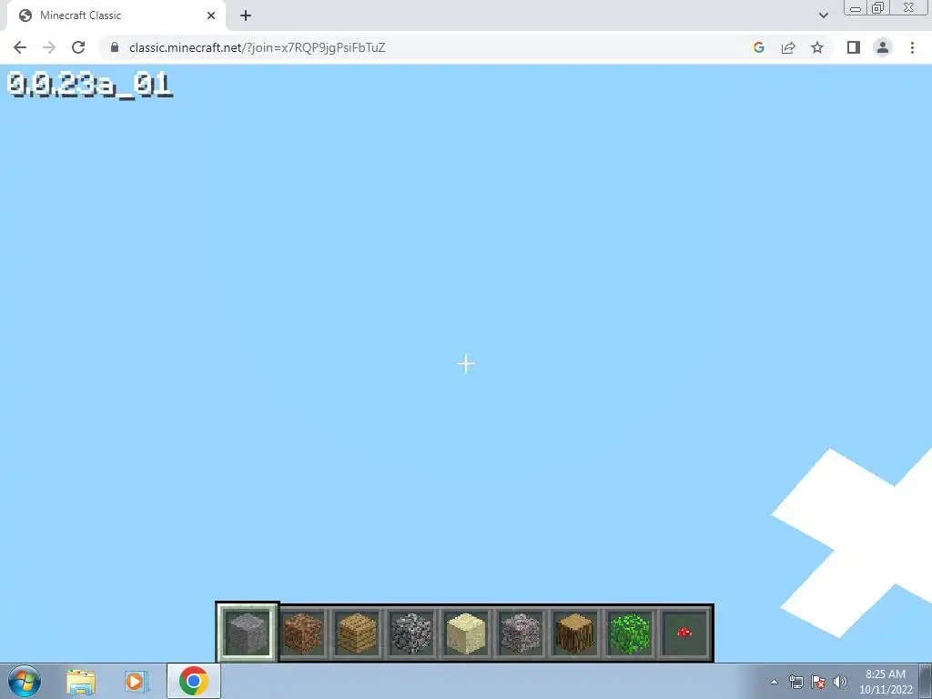Select the dirt block in hotbar
Screen dimensions: 932x699
302,633
